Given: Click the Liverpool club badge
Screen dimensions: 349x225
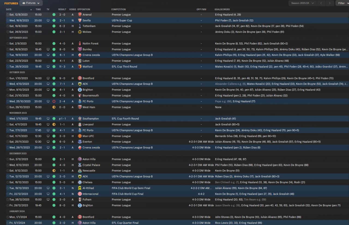Looking at the screenshot, I should (80, 124).
